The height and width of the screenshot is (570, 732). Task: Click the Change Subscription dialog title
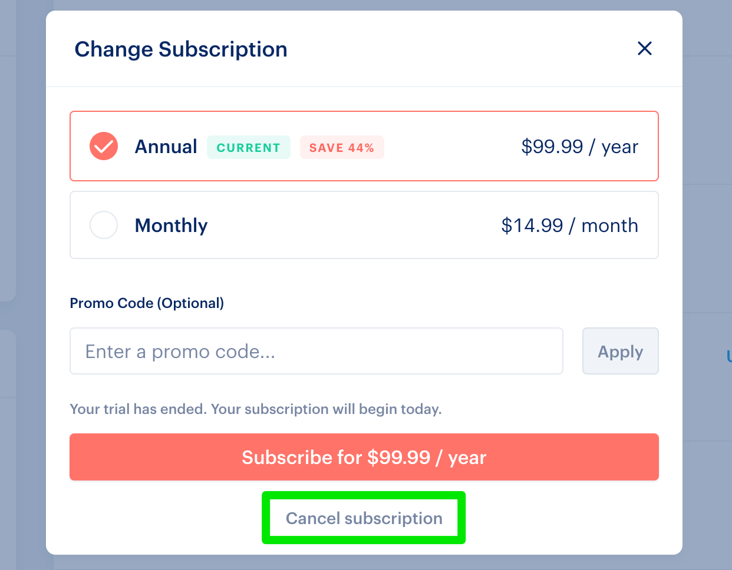tap(181, 49)
